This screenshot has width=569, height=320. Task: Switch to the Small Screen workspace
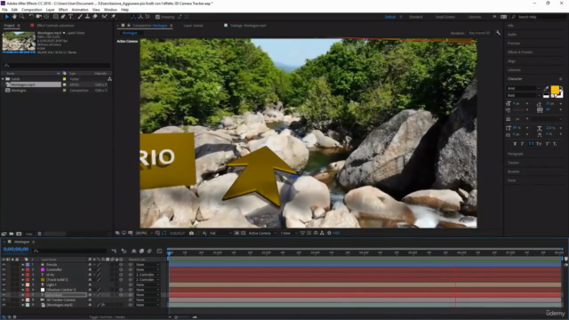[445, 17]
